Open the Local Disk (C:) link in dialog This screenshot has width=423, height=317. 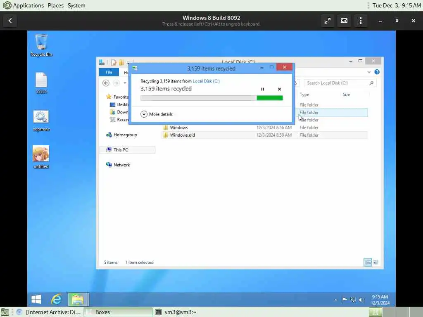[206, 81]
